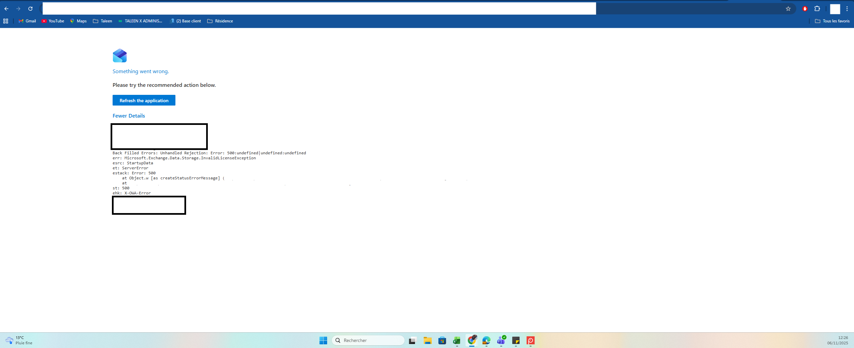Open the Windows Start menu
The height and width of the screenshot is (348, 854).
tap(323, 340)
